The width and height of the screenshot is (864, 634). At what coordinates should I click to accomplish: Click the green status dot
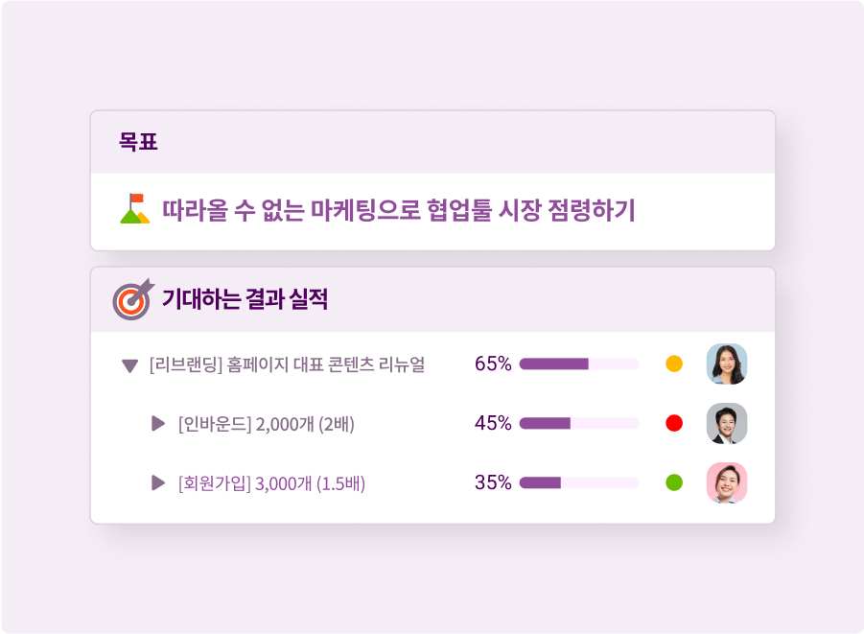coord(674,482)
